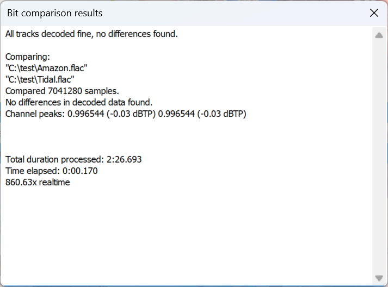Click the Tidal.flac file path

pyautogui.click(x=40, y=79)
